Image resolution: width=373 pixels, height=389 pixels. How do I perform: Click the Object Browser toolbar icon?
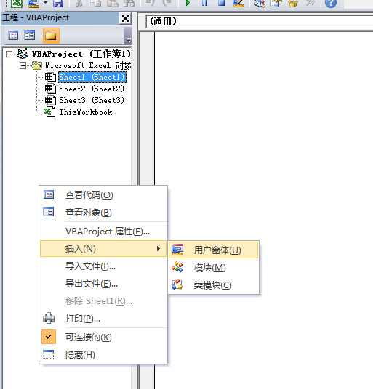(293, 3)
